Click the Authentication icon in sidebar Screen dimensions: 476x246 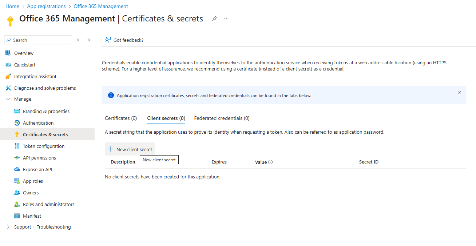(x=17, y=123)
